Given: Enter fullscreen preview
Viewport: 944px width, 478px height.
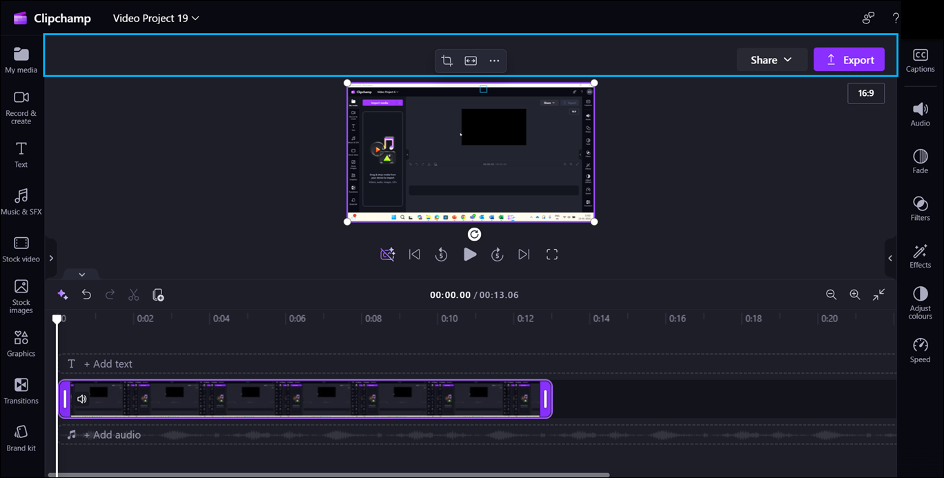Looking at the screenshot, I should pos(552,255).
